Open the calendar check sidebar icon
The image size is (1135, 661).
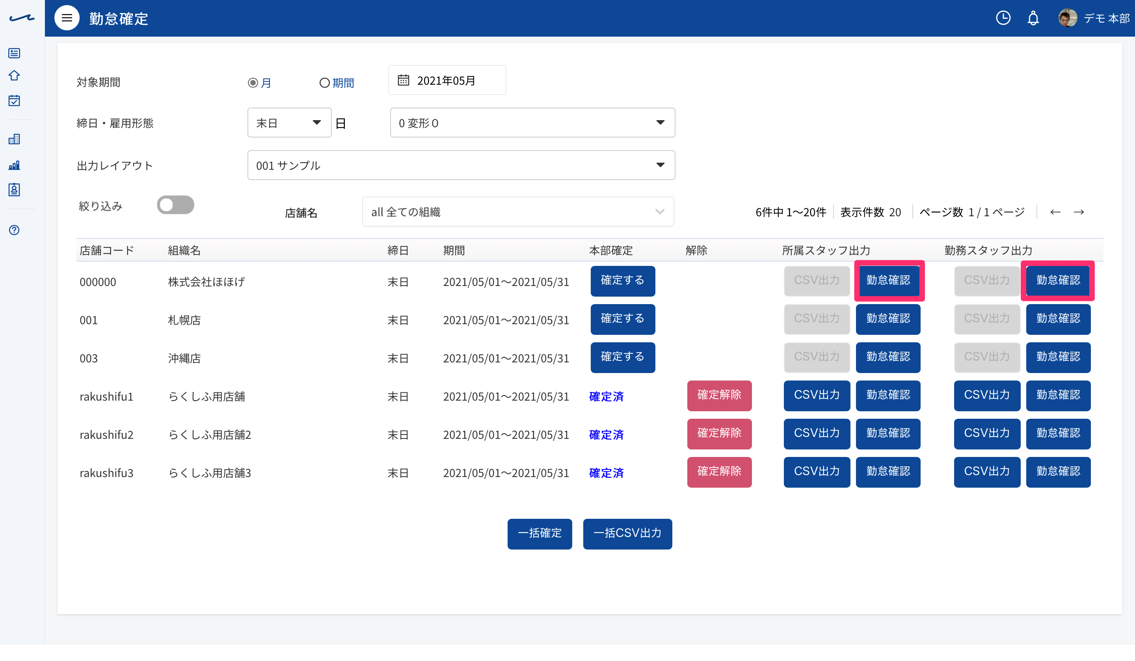coord(15,100)
